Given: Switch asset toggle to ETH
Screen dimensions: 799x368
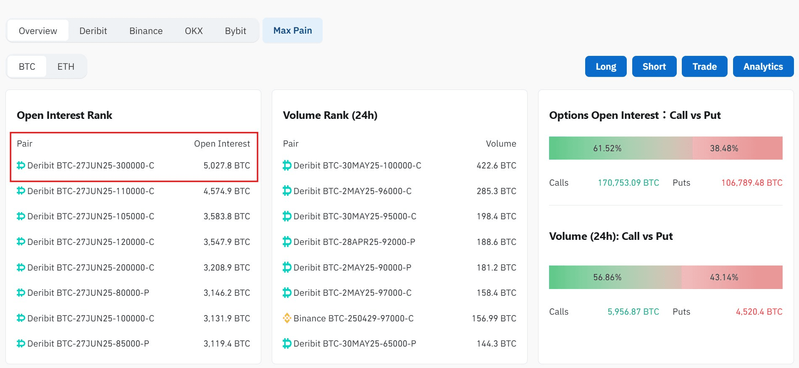Looking at the screenshot, I should tap(66, 67).
